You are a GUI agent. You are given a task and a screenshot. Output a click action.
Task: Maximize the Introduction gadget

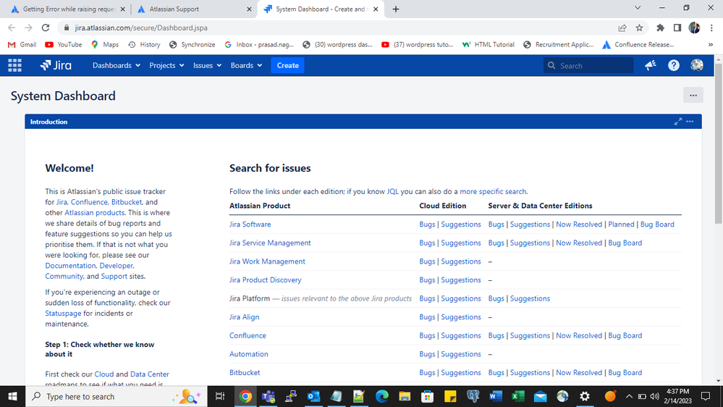(678, 122)
